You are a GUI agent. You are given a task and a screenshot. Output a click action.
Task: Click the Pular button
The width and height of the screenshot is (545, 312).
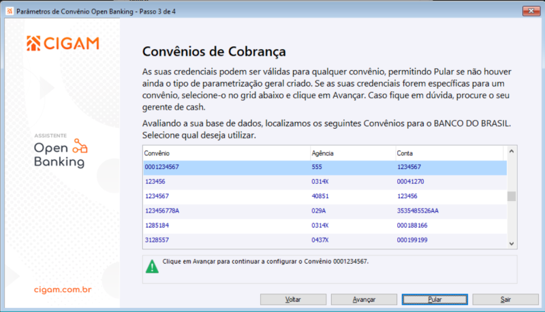pyautogui.click(x=435, y=300)
